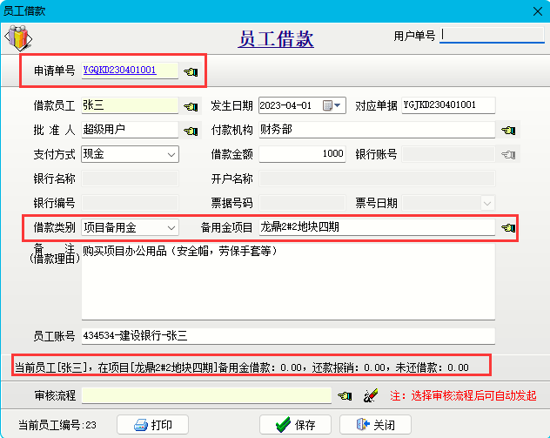The height and width of the screenshot is (438, 550).
Task: Open employee lookup next to 借款员工
Action: 191,106
